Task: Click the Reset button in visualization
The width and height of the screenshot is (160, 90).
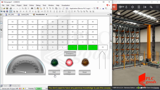Action: coord(84,72)
